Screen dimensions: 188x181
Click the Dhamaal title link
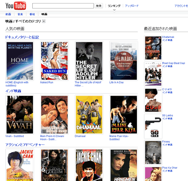(x=80, y=136)
